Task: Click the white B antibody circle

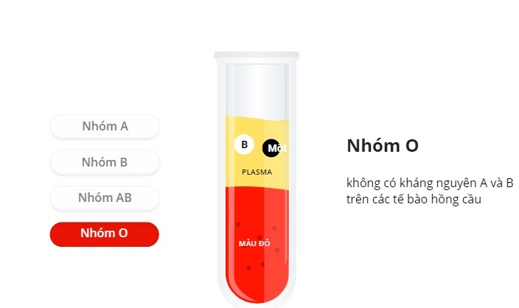Action: [x=244, y=144]
